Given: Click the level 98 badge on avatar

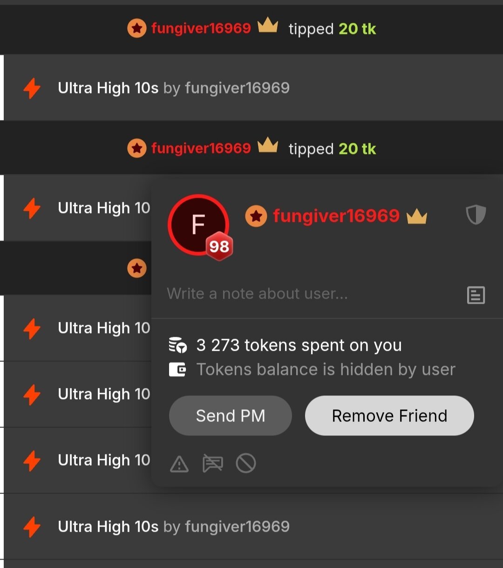Looking at the screenshot, I should tap(219, 246).
